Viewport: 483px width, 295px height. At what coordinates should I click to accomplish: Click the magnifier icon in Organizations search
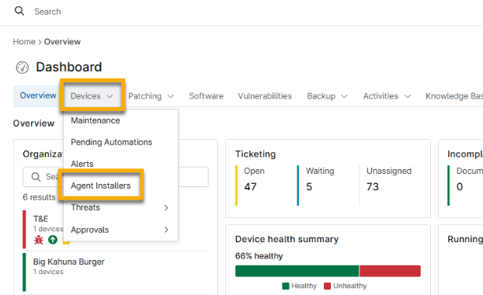click(36, 177)
